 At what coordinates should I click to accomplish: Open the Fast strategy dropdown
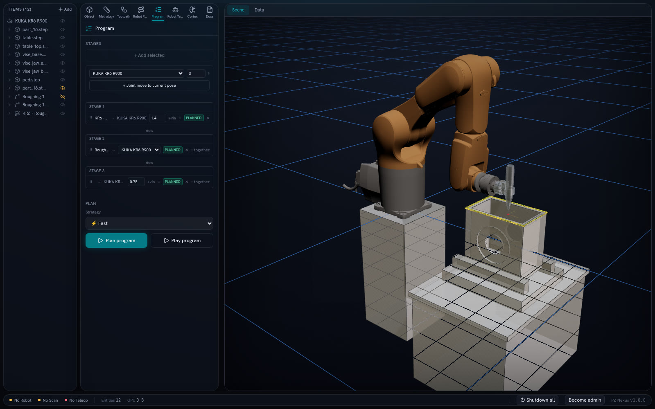click(x=149, y=223)
